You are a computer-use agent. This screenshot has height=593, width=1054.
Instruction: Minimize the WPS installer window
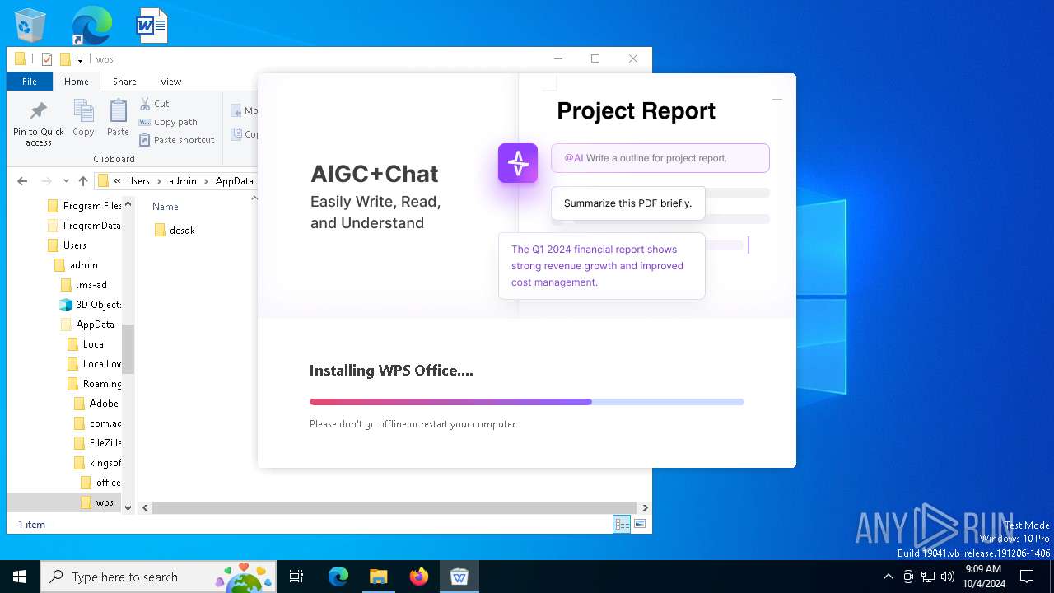click(x=777, y=99)
